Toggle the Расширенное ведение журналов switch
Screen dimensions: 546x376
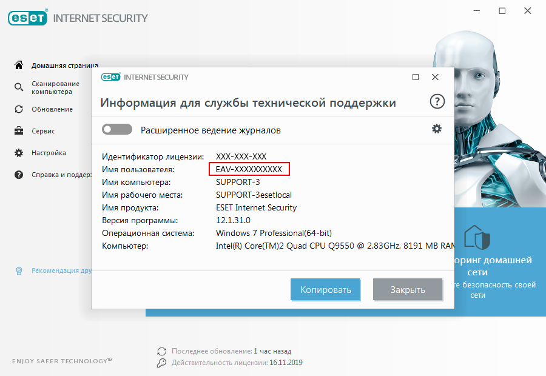(x=117, y=129)
